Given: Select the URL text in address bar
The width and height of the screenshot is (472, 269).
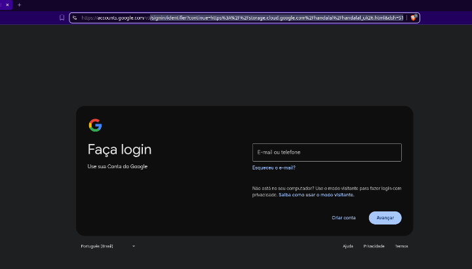Looking at the screenshot, I should coord(243,18).
